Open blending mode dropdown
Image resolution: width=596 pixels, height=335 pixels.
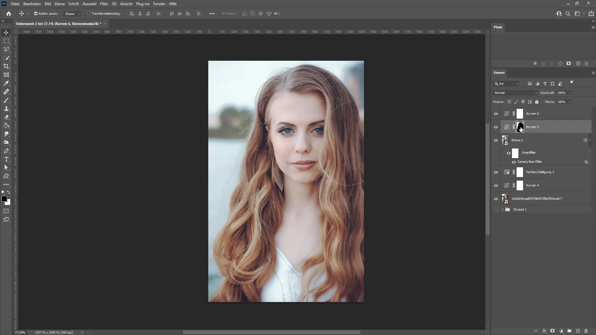(515, 92)
